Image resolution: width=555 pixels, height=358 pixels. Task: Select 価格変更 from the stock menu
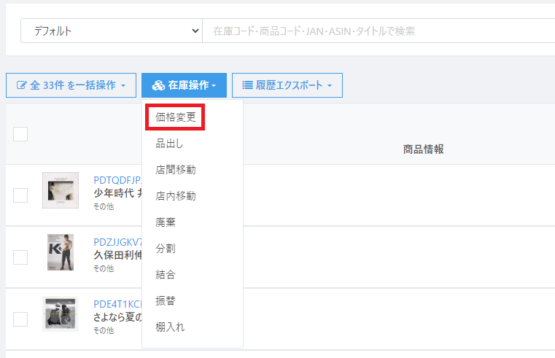[175, 117]
